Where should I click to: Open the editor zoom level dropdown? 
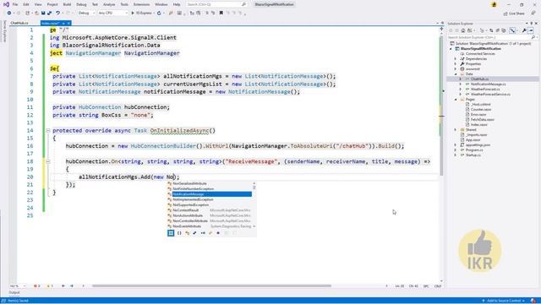[x=18, y=286]
